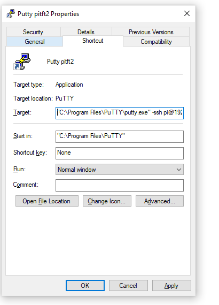This screenshot has height=305, width=219.
Task: Go to the Previous Versions tab
Action: tap(151, 32)
